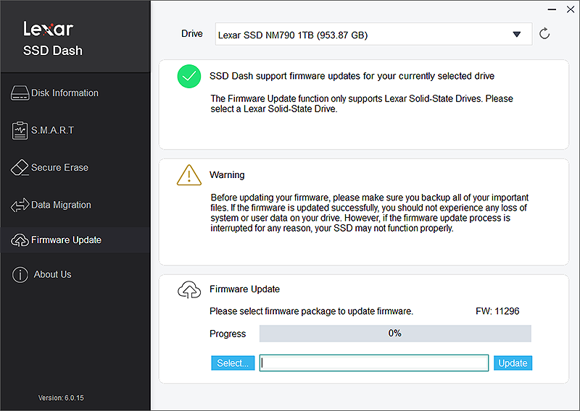Refresh the drive list
The height and width of the screenshot is (411, 580).
coord(544,34)
